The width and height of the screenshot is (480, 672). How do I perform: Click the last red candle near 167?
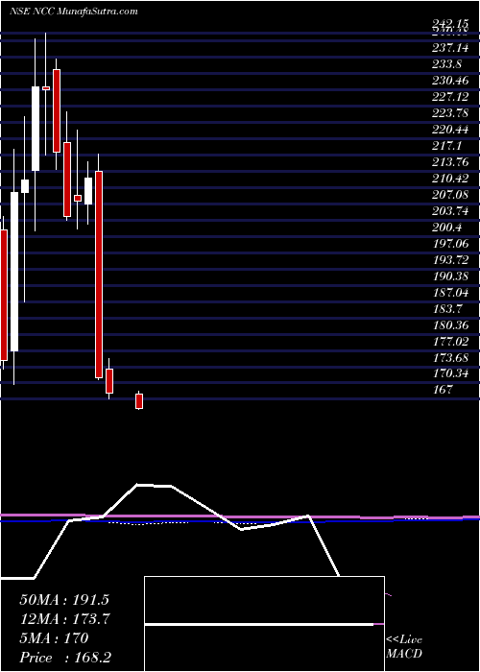coord(139,401)
